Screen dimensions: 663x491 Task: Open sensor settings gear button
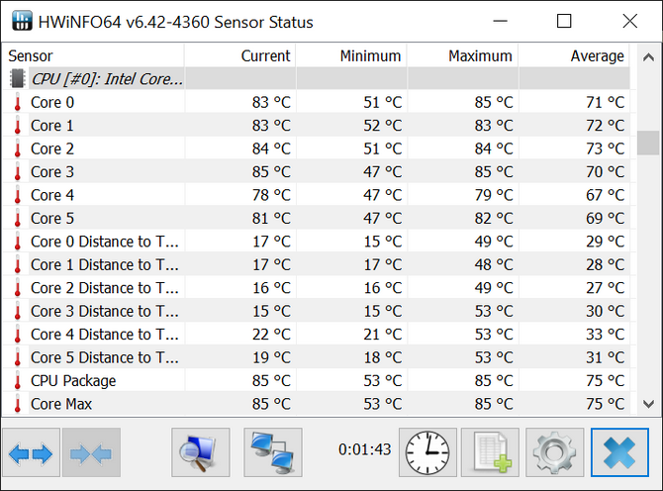555,452
